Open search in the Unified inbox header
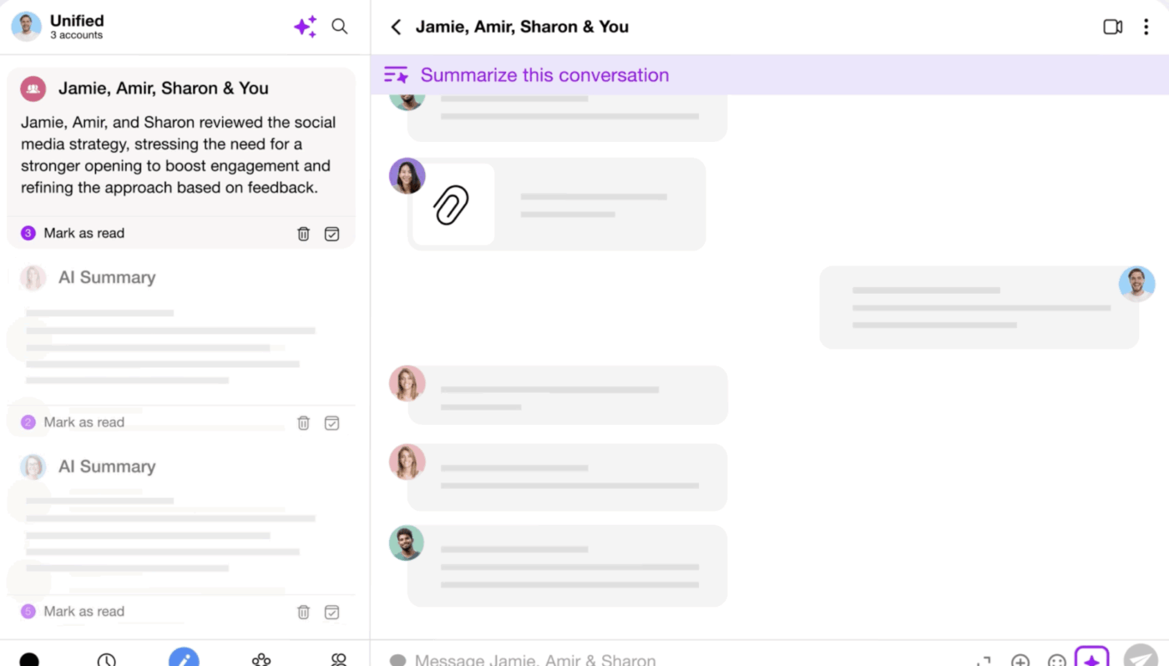Viewport: 1169px width, 666px height. (x=340, y=26)
